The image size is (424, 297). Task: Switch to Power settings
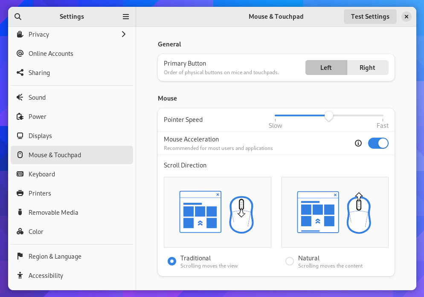tap(72, 116)
